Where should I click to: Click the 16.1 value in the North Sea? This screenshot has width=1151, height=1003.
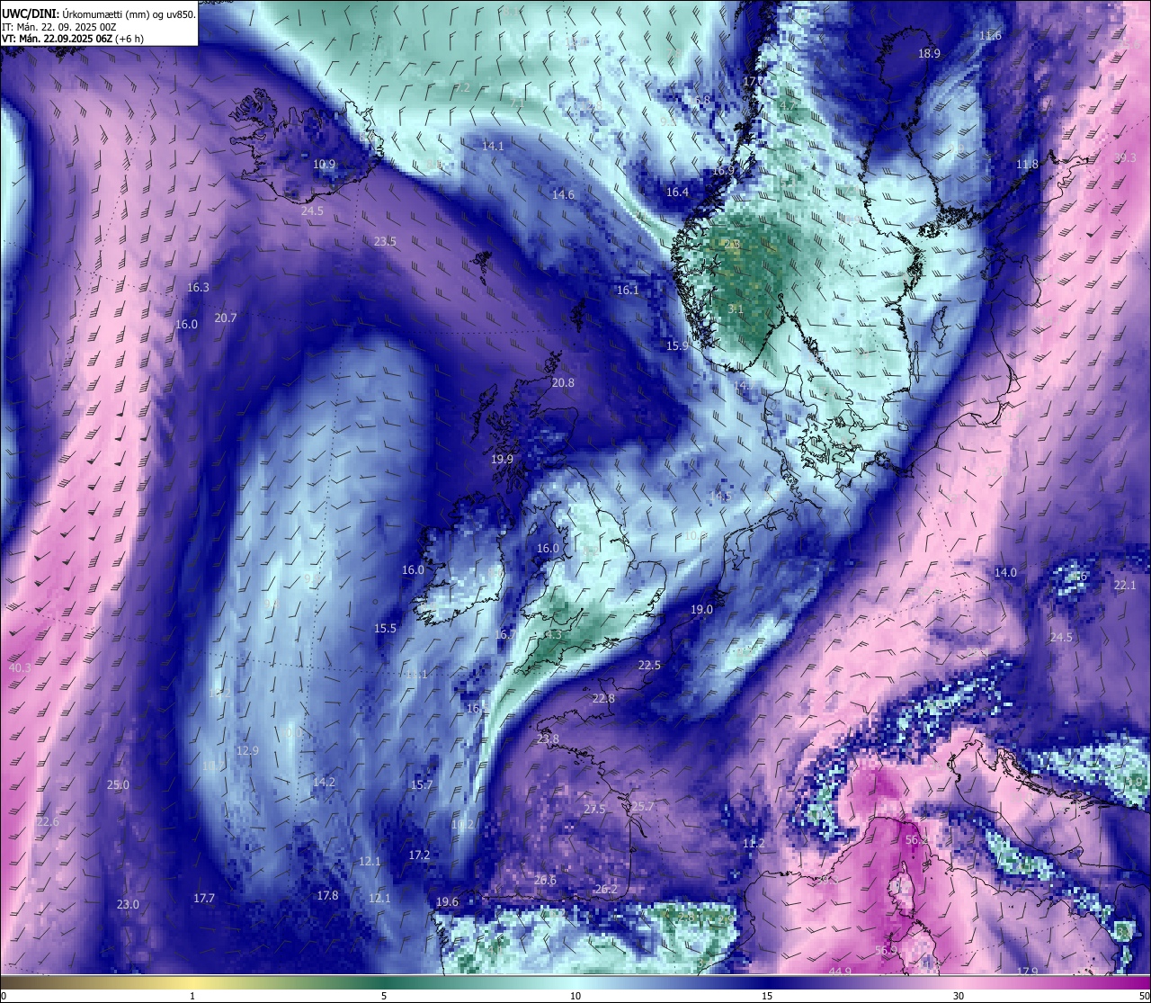pyautogui.click(x=628, y=290)
